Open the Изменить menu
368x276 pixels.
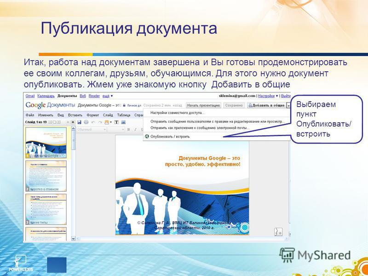pyautogui.click(x=46, y=115)
